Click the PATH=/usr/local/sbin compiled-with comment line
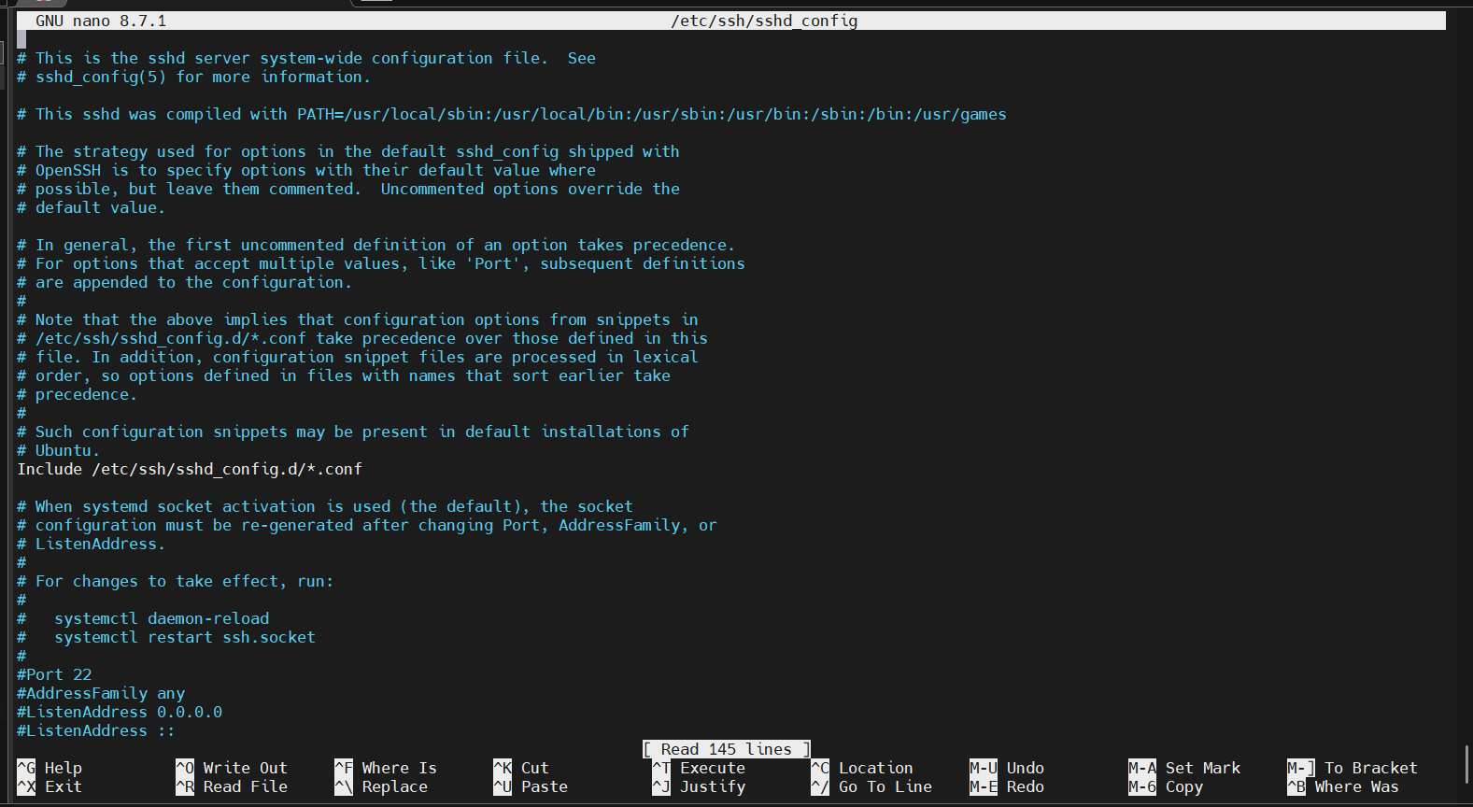This screenshot has width=1473, height=807. 512,114
